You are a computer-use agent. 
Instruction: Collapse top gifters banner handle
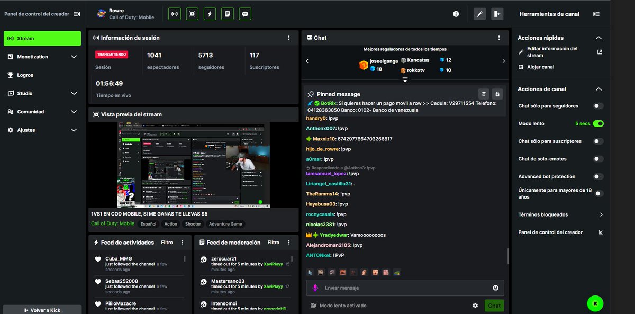click(x=405, y=79)
